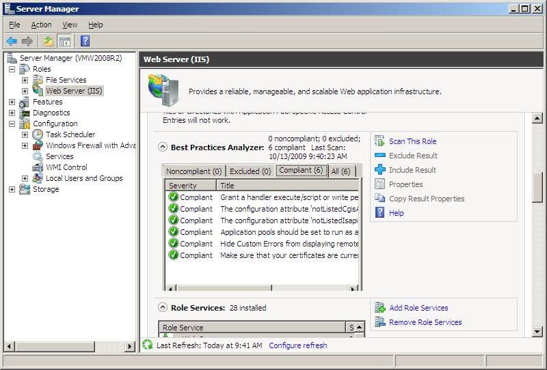Collapse the Best Practices Analyzer section
Viewport: 547px width, 370px height.
163,147
